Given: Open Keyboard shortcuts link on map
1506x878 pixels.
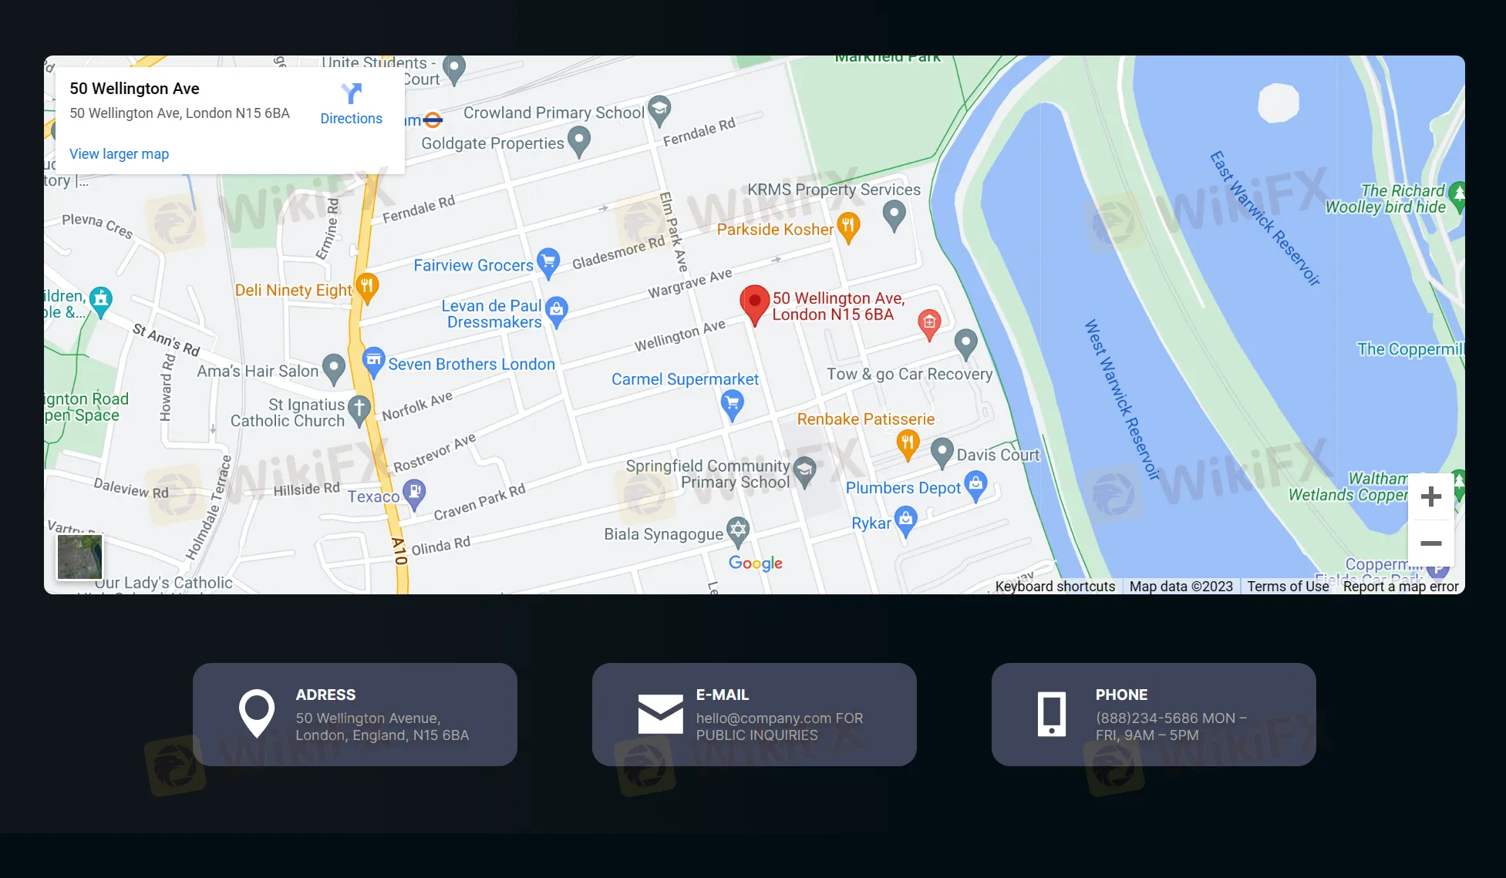Looking at the screenshot, I should coord(1054,587).
